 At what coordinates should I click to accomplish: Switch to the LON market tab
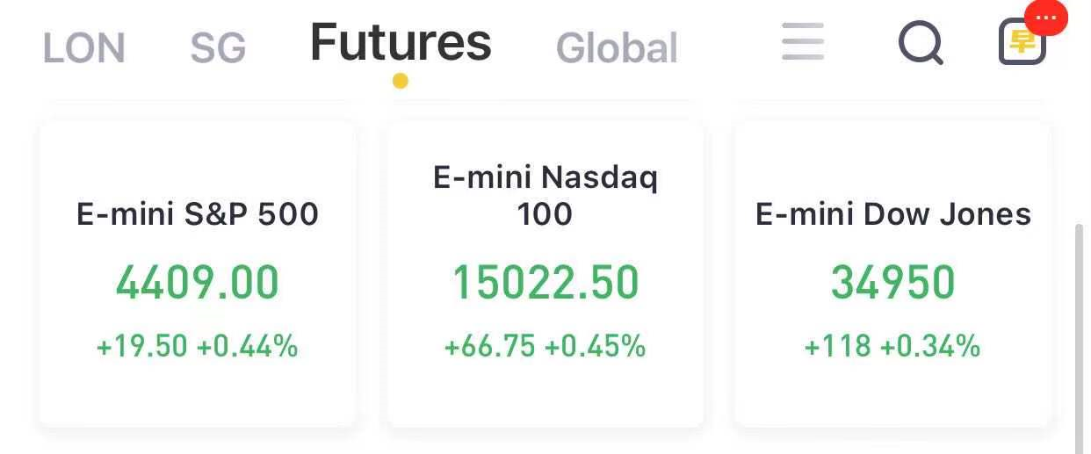[84, 48]
